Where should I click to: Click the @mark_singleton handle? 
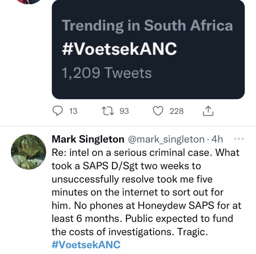[166, 139]
